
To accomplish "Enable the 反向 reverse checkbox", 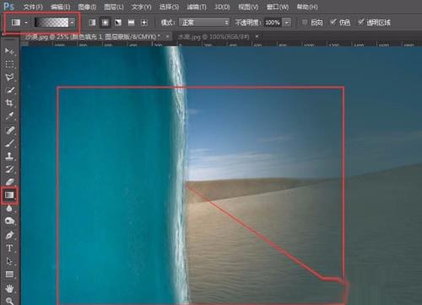I will (x=305, y=22).
